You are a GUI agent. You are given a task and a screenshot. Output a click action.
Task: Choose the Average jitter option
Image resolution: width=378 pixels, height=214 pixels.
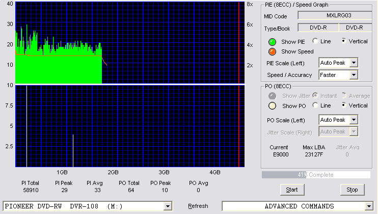[344, 95]
